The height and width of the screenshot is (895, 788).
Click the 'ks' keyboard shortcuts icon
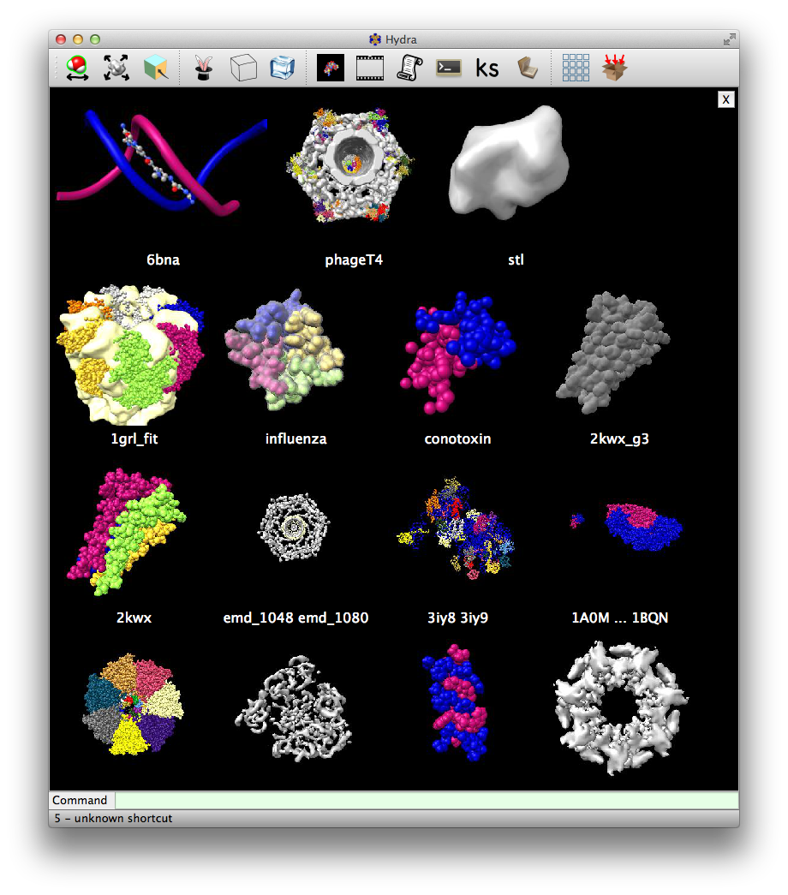[x=487, y=68]
